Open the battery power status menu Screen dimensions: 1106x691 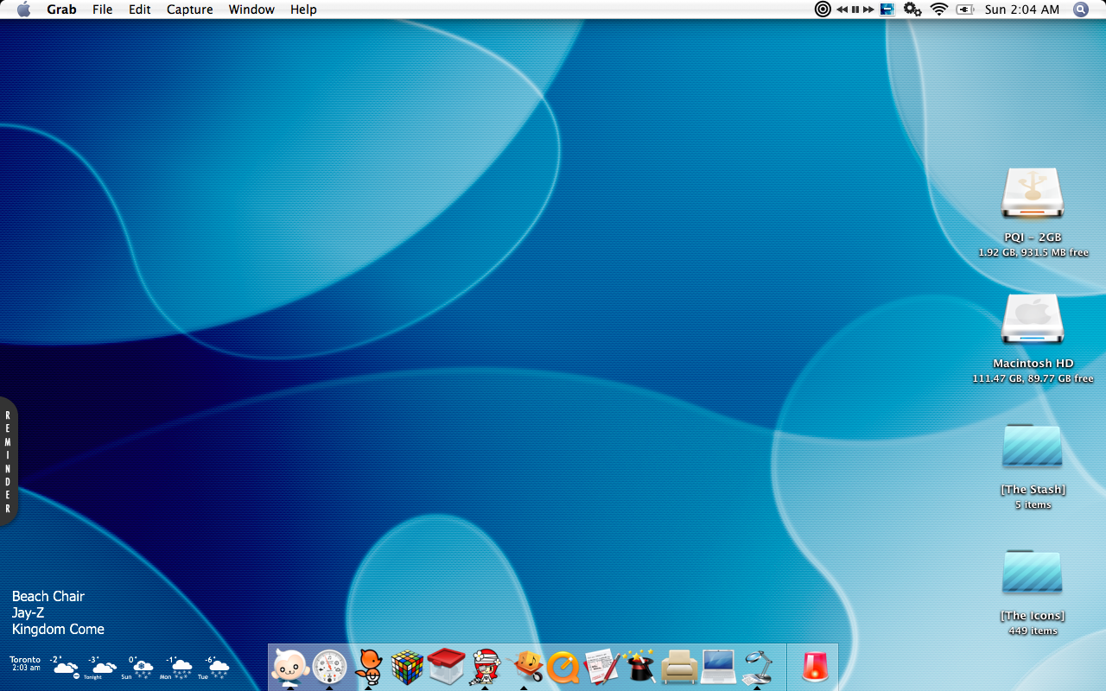965,10
